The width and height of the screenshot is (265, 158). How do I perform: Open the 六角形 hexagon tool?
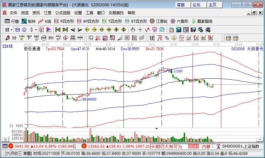click(179, 21)
